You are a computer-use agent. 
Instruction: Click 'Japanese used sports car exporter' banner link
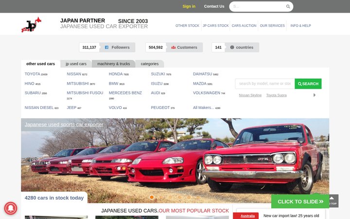pos(64,125)
